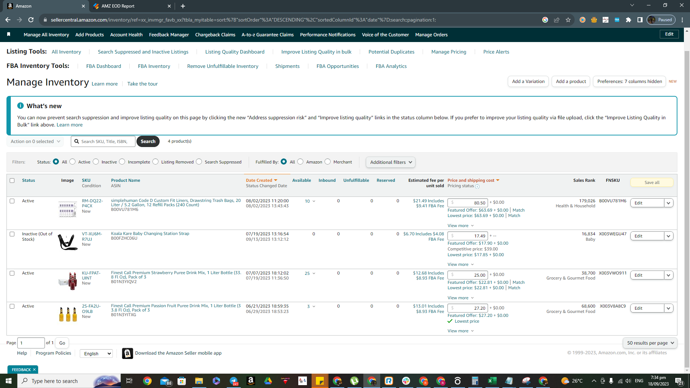This screenshot has width=690, height=388.
Task: Open the Extensions puzzle-piece menu
Action: [629, 20]
